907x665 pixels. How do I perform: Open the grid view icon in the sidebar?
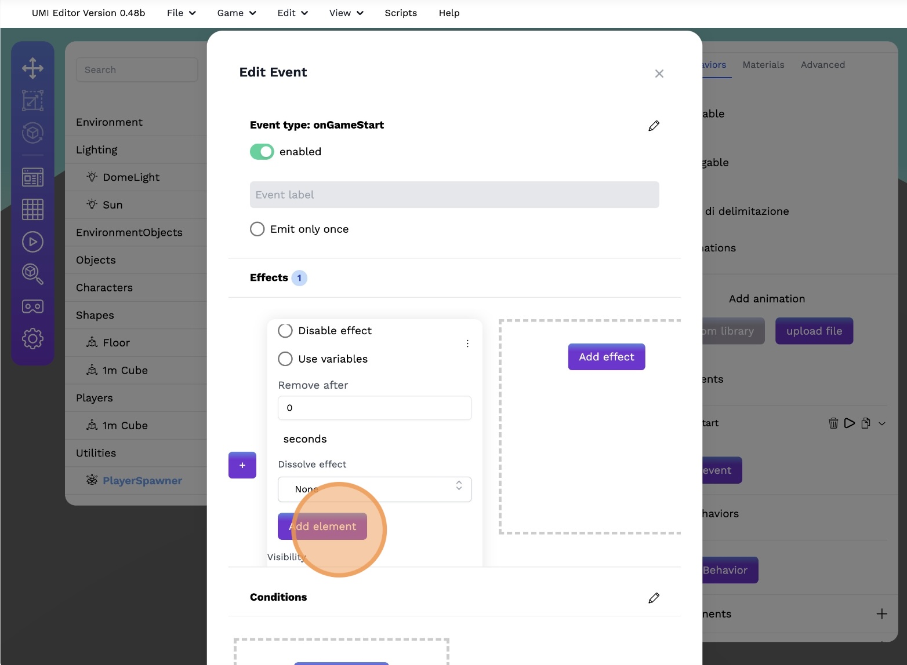(32, 209)
